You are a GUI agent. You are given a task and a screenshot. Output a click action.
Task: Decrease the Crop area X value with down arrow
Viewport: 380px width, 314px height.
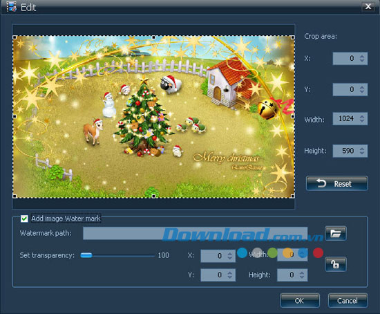point(362,61)
